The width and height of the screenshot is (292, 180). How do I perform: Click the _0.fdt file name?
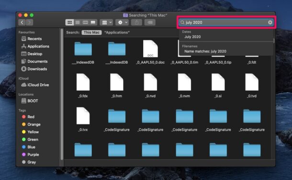point(252,62)
